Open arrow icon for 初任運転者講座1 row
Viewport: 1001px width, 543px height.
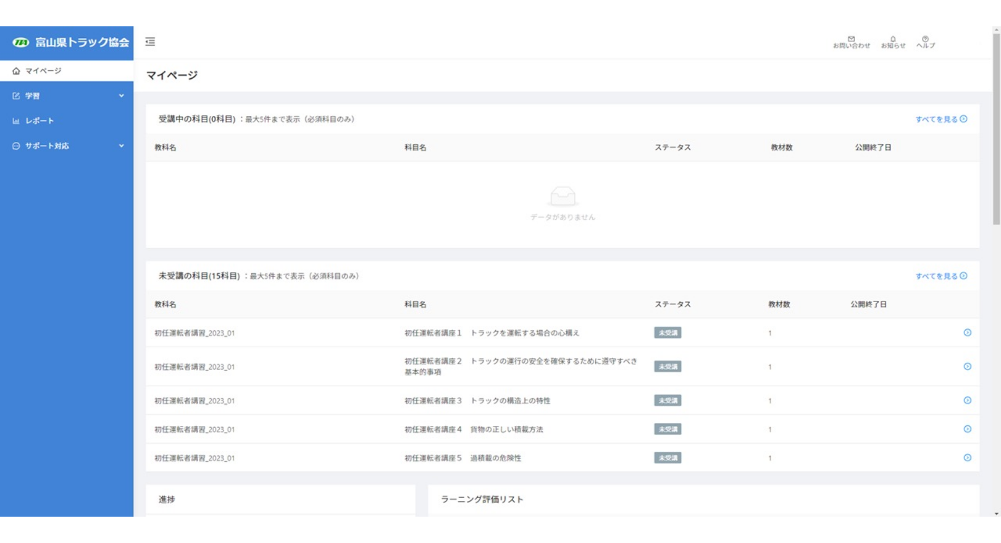(967, 333)
